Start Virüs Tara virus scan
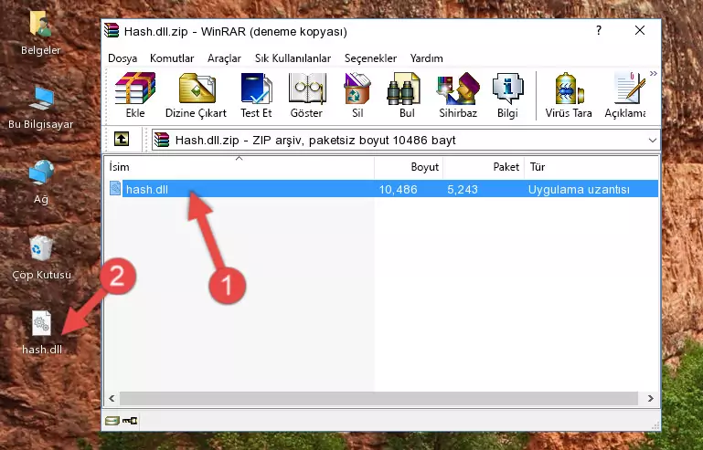 coord(569,95)
